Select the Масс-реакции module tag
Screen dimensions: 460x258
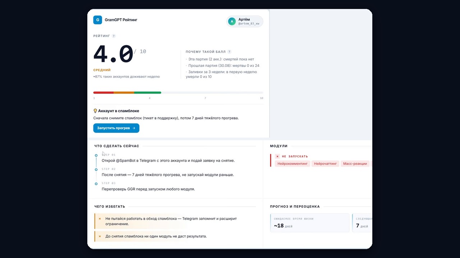pyautogui.click(x=355, y=164)
